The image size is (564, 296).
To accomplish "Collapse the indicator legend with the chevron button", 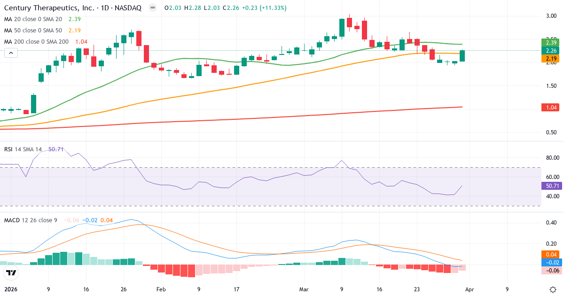I will pos(11,53).
